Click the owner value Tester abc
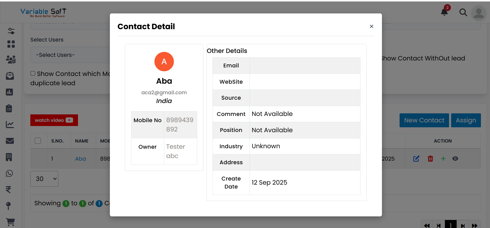This screenshot has width=490, height=228. pyautogui.click(x=176, y=151)
